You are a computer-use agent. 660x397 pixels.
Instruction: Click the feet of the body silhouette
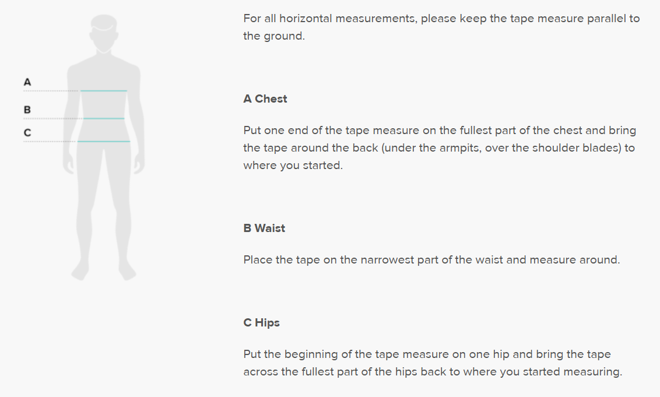pos(83,271)
